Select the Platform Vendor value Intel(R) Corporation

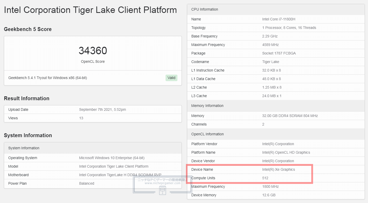click(278, 144)
